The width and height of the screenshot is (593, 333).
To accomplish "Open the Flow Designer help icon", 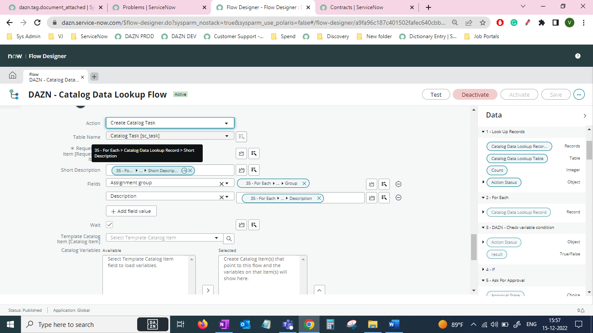I will click(x=578, y=56).
